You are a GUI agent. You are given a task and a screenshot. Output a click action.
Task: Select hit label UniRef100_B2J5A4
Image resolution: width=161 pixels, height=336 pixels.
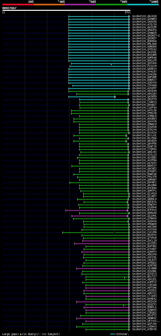(x=144, y=138)
